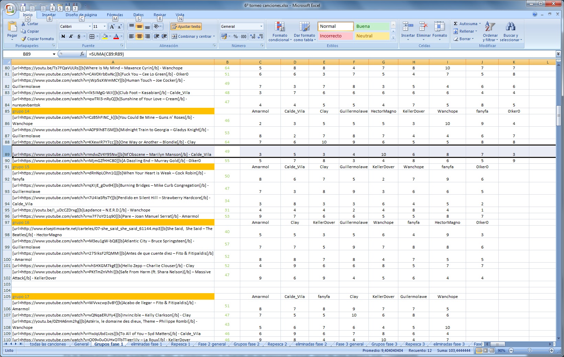Click Combinar y centrar button
Viewport: 564px width, 357px height.
(x=193, y=36)
